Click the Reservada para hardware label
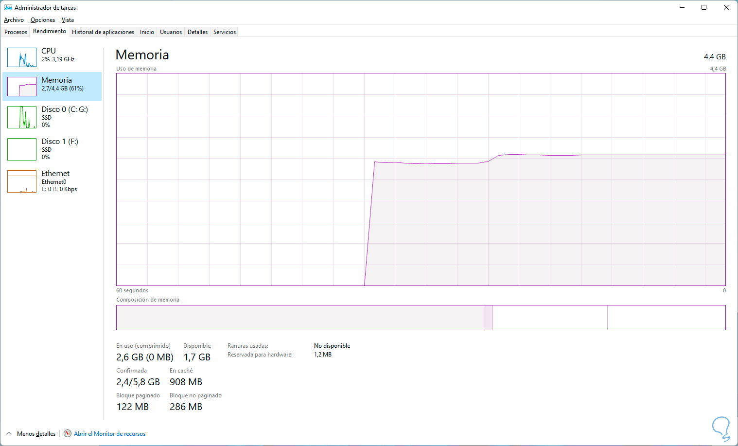The width and height of the screenshot is (738, 446). click(x=260, y=355)
